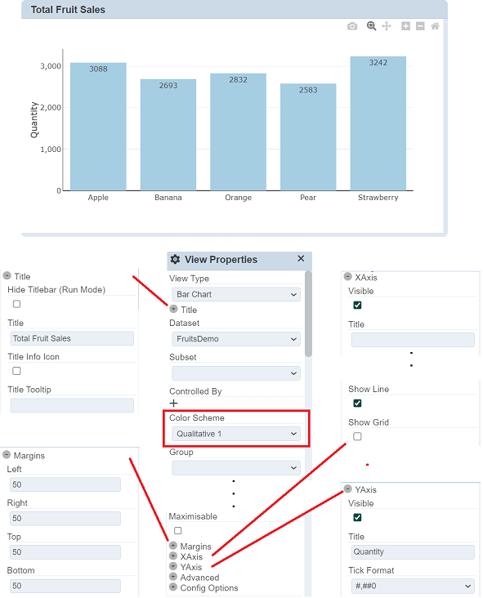The height and width of the screenshot is (598, 483).
Task: Click the camera download plot icon
Action: (352, 26)
